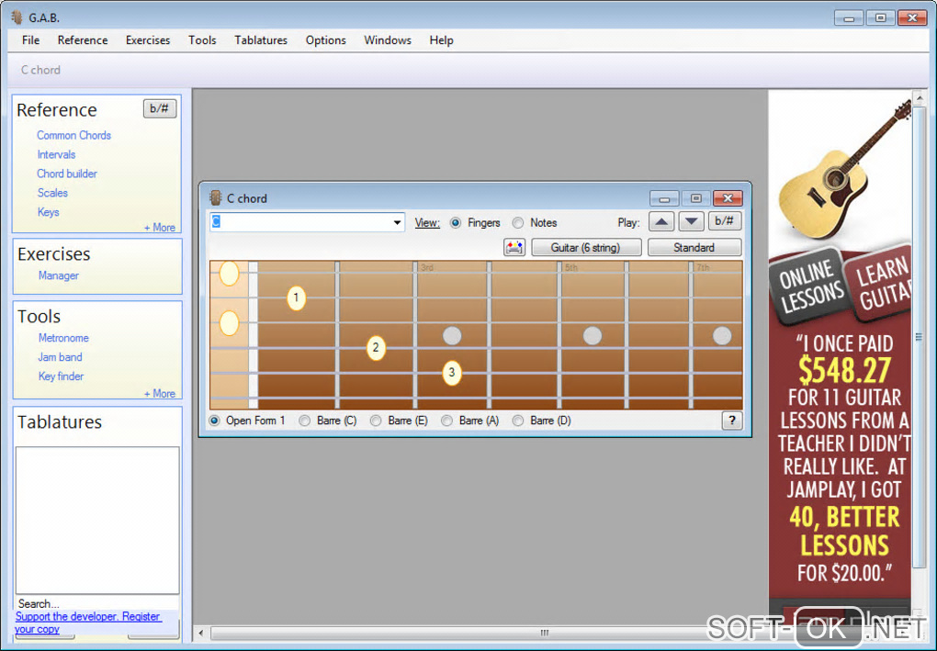Select Barre (C) radio button
The width and height of the screenshot is (937, 651).
pos(305,421)
